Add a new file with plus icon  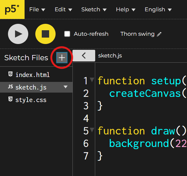[62, 58]
